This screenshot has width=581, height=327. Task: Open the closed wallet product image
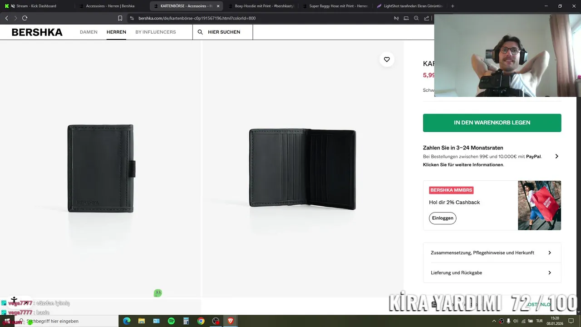pos(100,169)
